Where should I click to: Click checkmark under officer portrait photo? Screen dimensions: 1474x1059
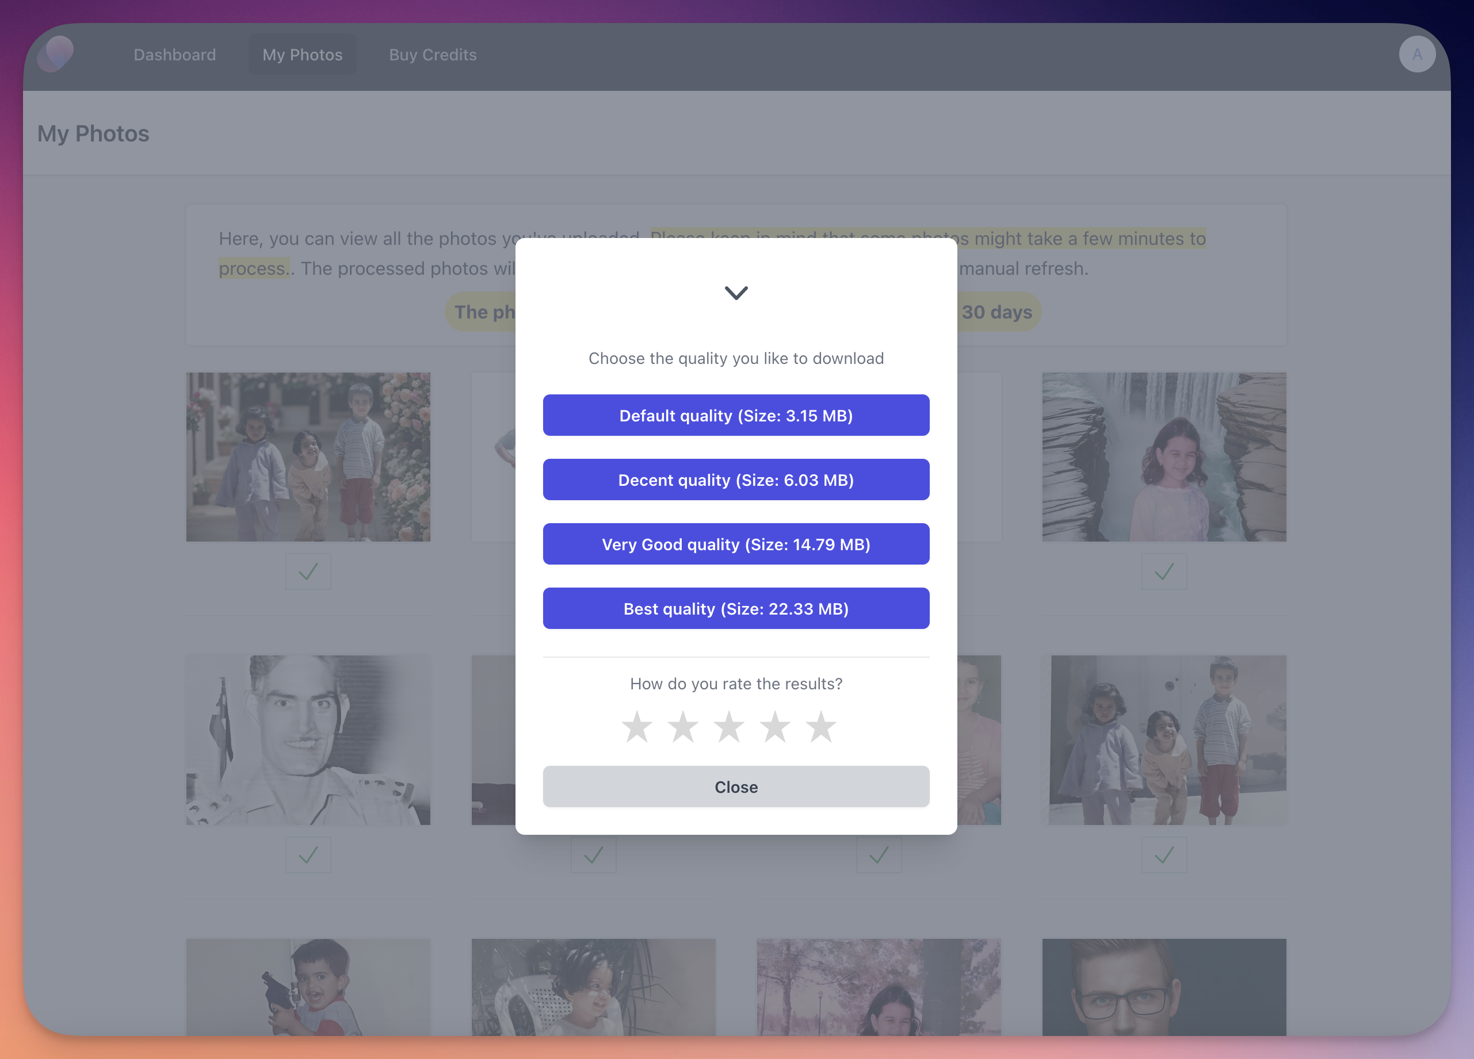point(308,855)
